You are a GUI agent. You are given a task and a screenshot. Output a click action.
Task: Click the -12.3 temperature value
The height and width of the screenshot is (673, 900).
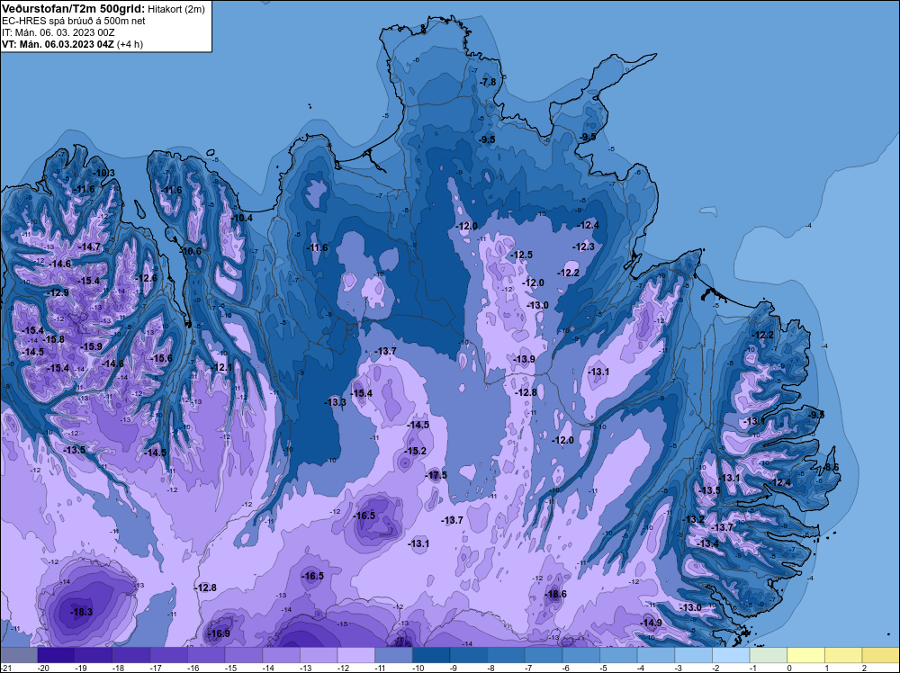pos(584,247)
